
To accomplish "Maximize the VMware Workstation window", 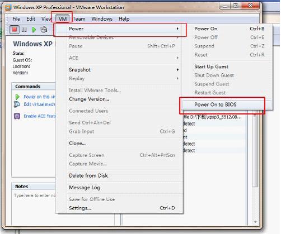I will [236, 6].
